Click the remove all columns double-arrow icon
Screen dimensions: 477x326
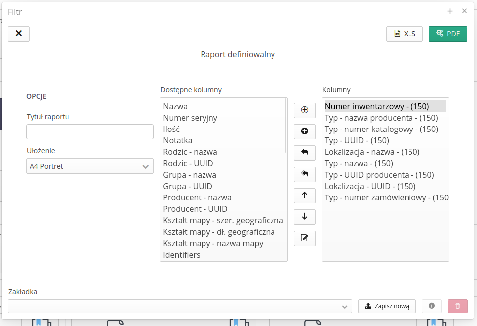305,174
